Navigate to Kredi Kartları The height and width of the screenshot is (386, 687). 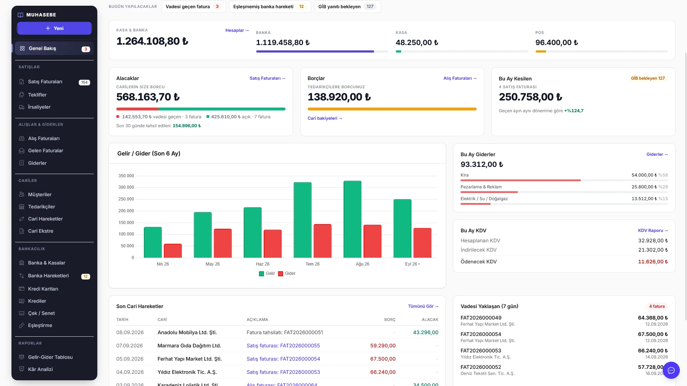point(54,289)
